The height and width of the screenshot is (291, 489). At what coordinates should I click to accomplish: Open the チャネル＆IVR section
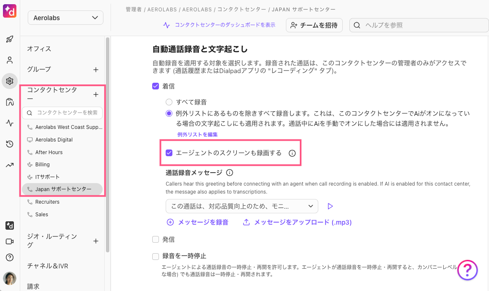coord(48,266)
